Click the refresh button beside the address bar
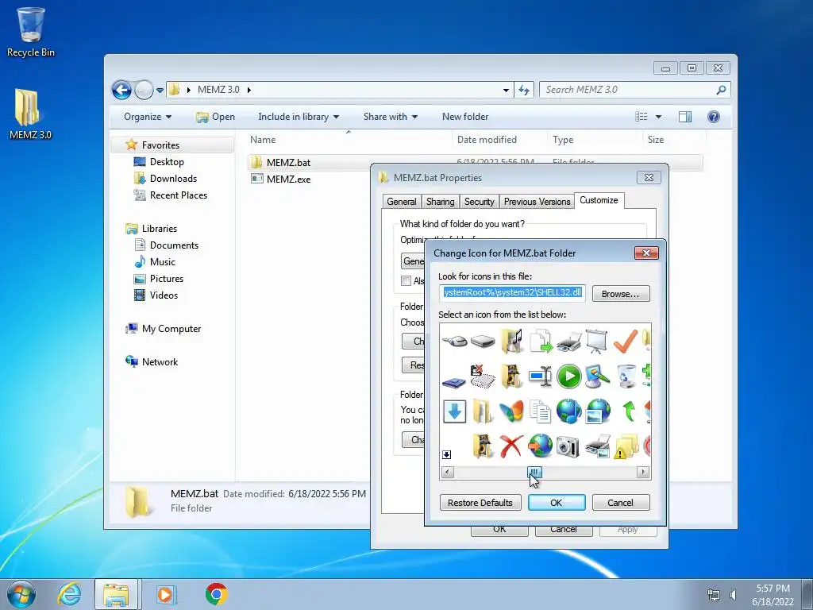813x610 pixels. (x=524, y=90)
